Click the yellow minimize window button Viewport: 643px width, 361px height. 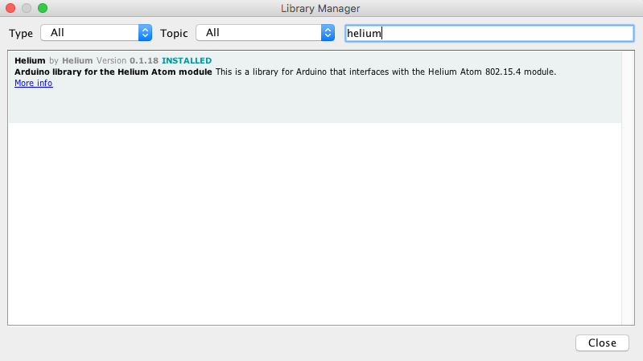[x=27, y=8]
